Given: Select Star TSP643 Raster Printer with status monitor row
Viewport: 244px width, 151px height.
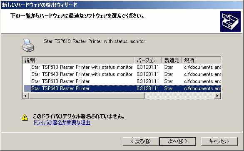Looking at the screenshot, I should point(122,74).
